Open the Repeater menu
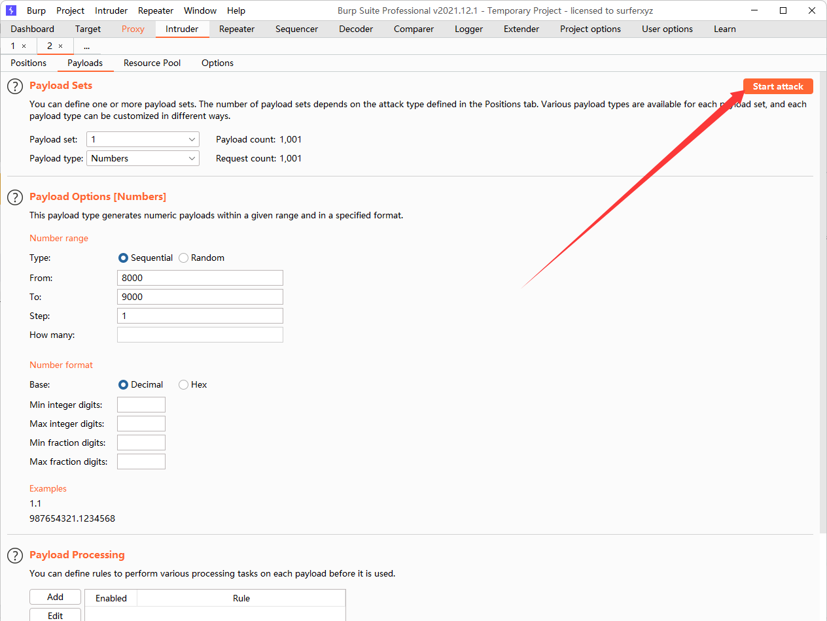This screenshot has width=827, height=621. [156, 10]
